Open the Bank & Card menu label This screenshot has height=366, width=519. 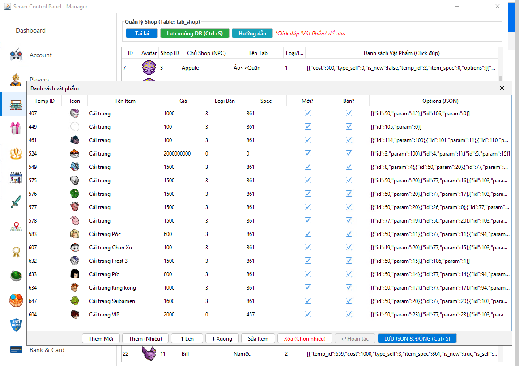coord(47,350)
